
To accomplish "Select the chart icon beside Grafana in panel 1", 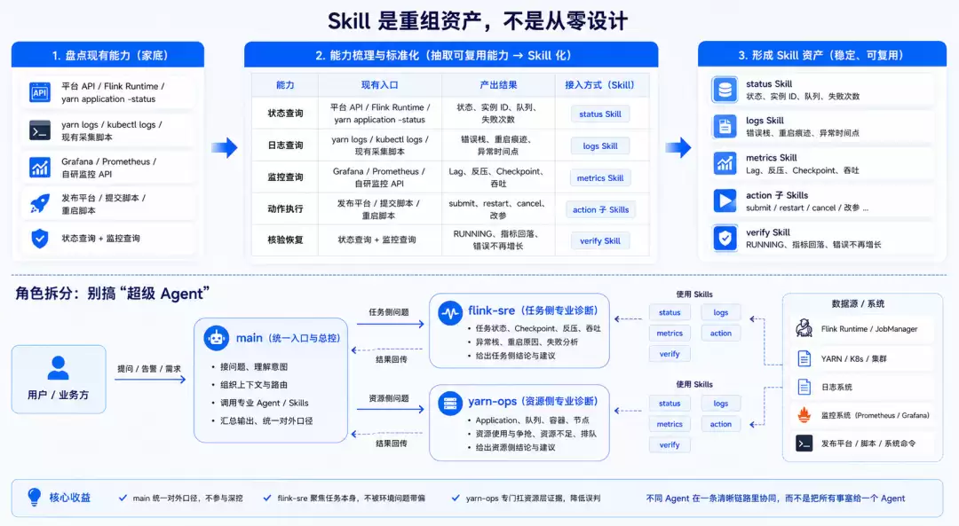I will tap(40, 168).
